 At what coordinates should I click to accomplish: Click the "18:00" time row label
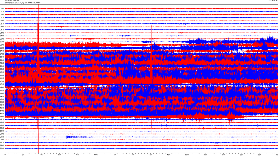pyautogui.click(x=2, y=116)
